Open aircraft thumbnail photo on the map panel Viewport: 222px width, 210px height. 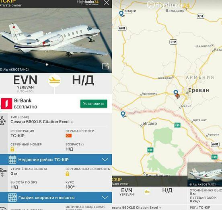click(x=205, y=174)
